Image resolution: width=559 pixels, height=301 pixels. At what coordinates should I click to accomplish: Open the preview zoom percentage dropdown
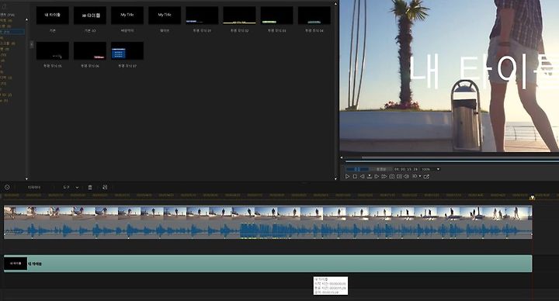[438, 169]
